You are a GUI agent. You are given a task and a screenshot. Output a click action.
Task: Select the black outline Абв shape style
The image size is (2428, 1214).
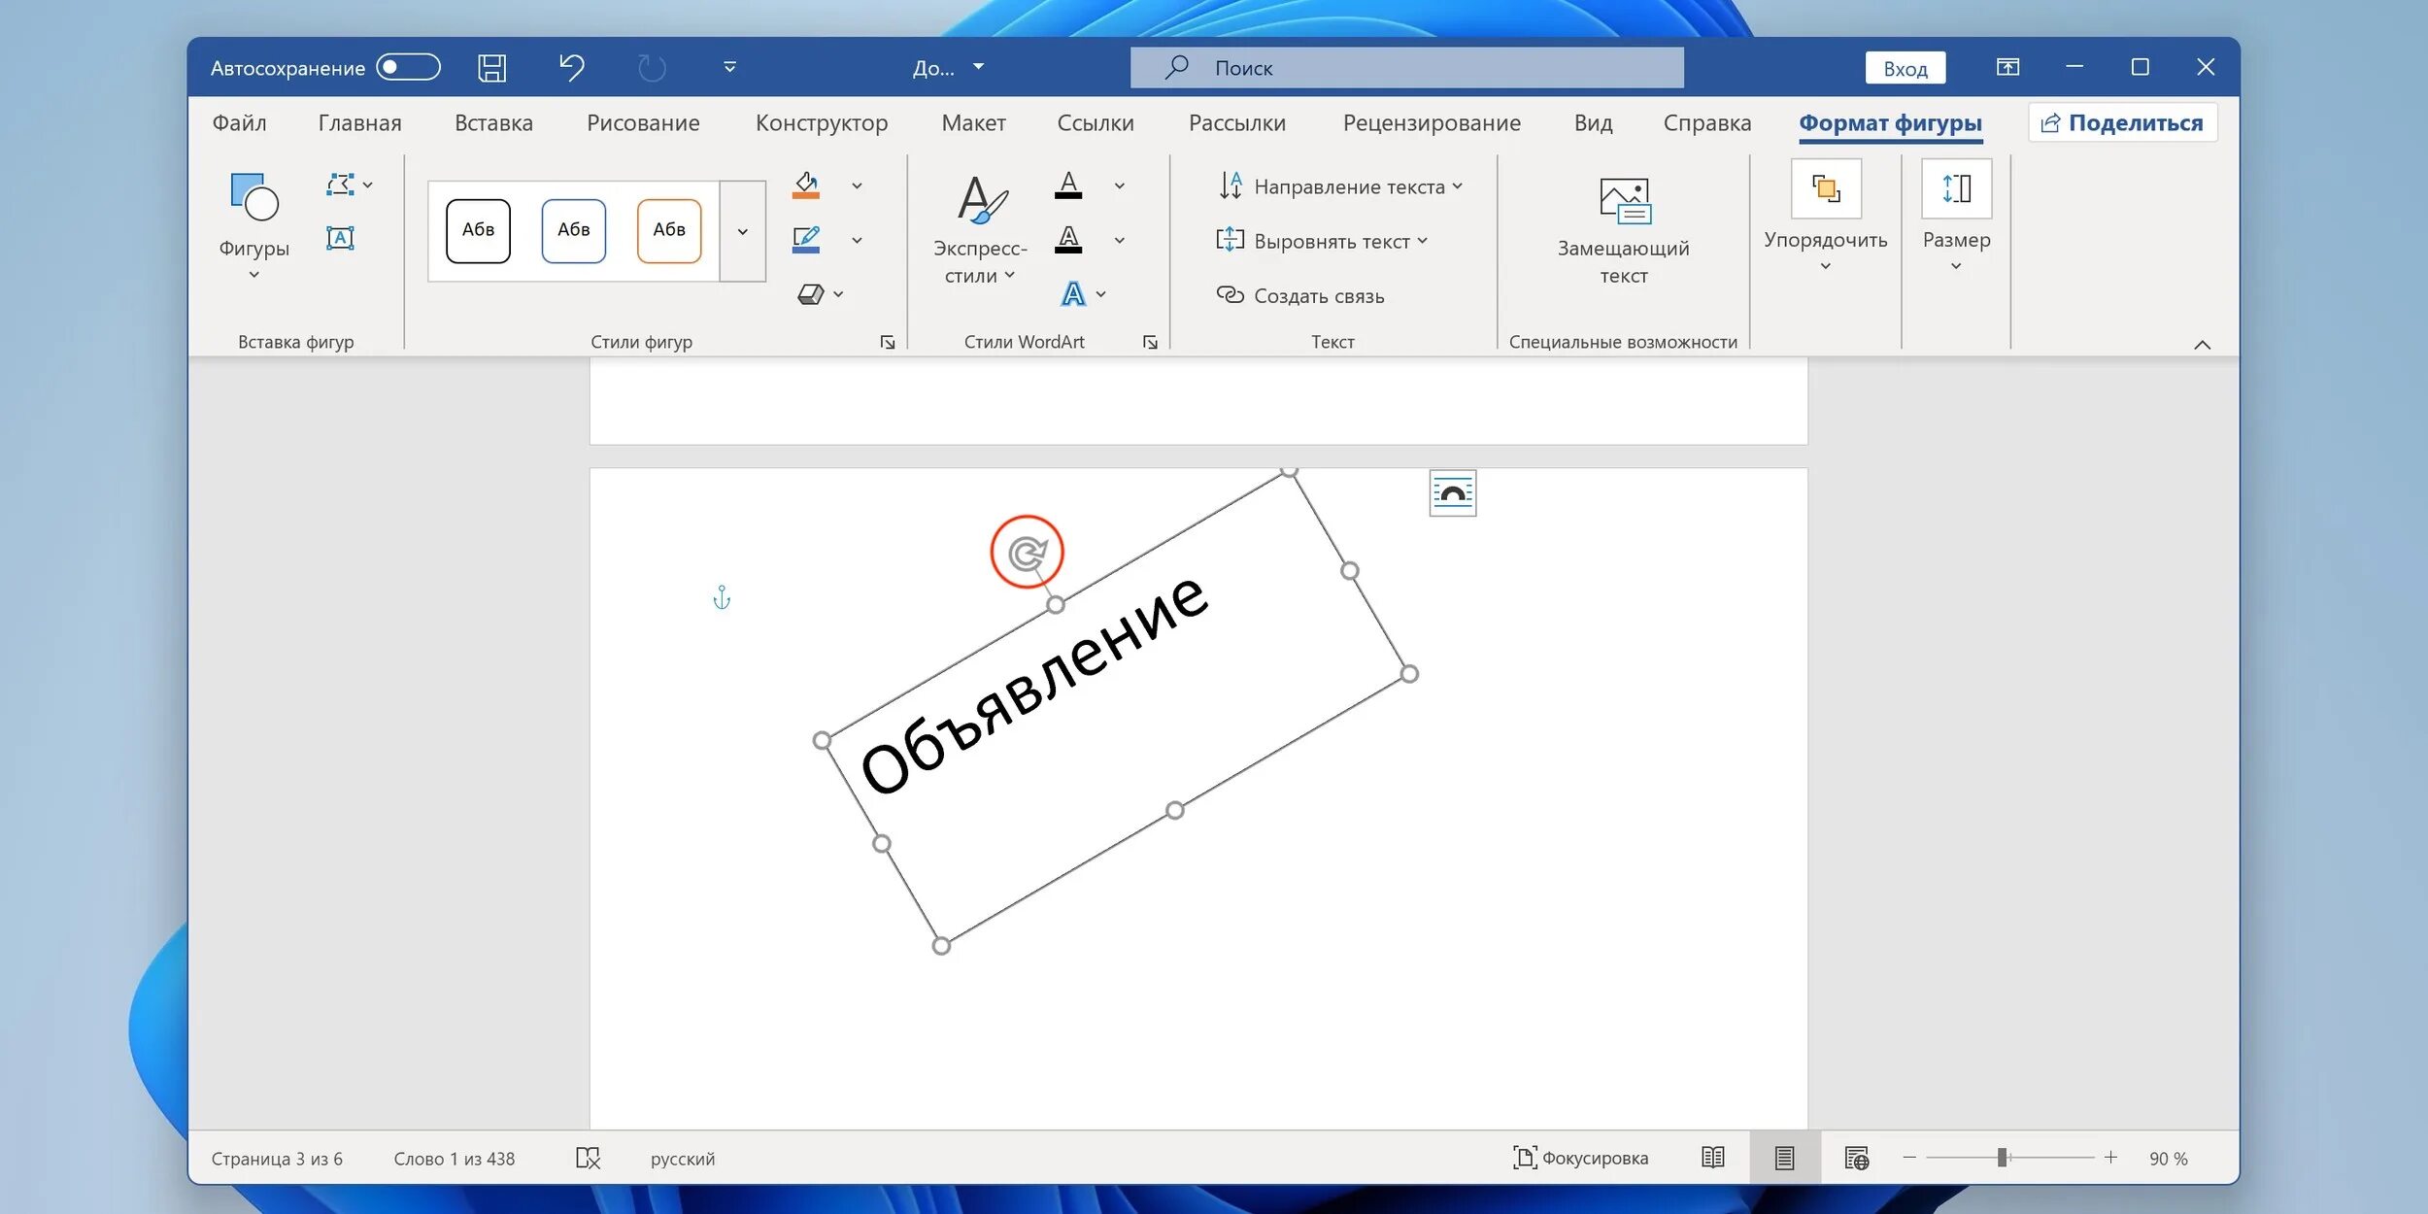478,230
